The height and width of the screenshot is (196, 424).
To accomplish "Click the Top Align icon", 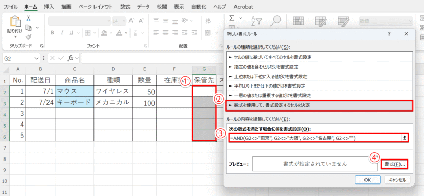I will (x=156, y=21).
